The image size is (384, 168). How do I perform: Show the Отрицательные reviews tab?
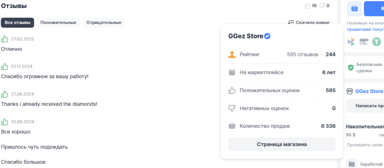[x=103, y=22]
